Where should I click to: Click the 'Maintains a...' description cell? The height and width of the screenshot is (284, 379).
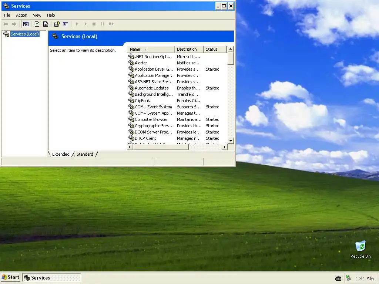[189, 119]
